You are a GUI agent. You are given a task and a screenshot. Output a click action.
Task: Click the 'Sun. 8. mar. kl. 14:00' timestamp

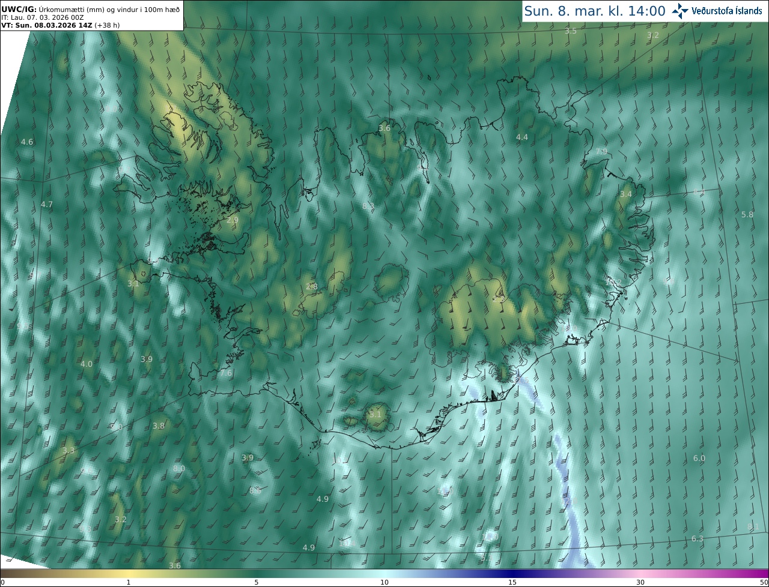click(595, 11)
